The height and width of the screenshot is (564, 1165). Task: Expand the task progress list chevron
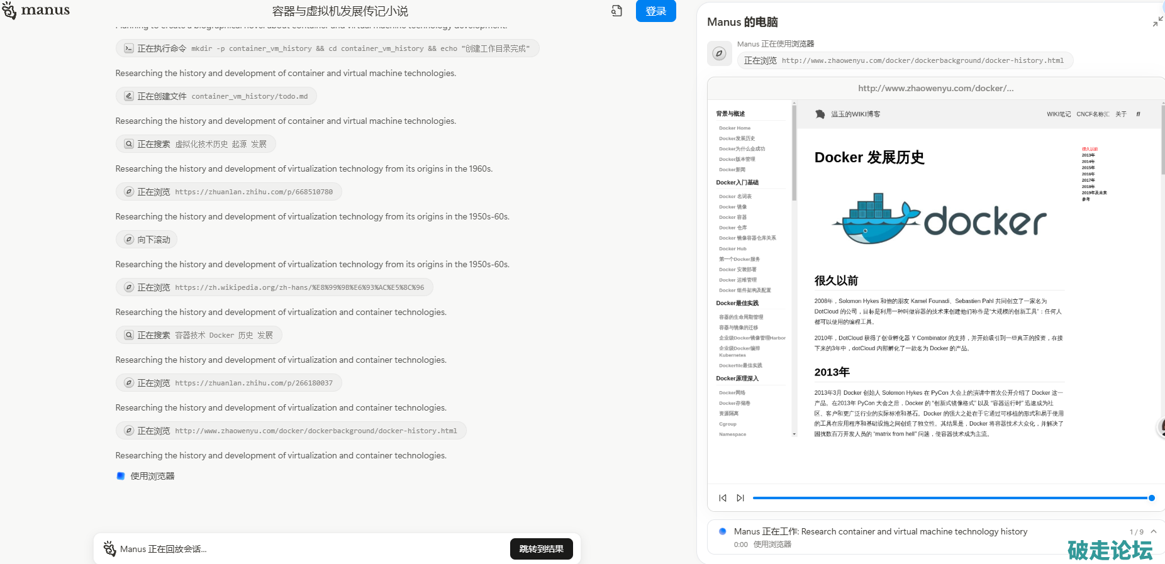1154,532
